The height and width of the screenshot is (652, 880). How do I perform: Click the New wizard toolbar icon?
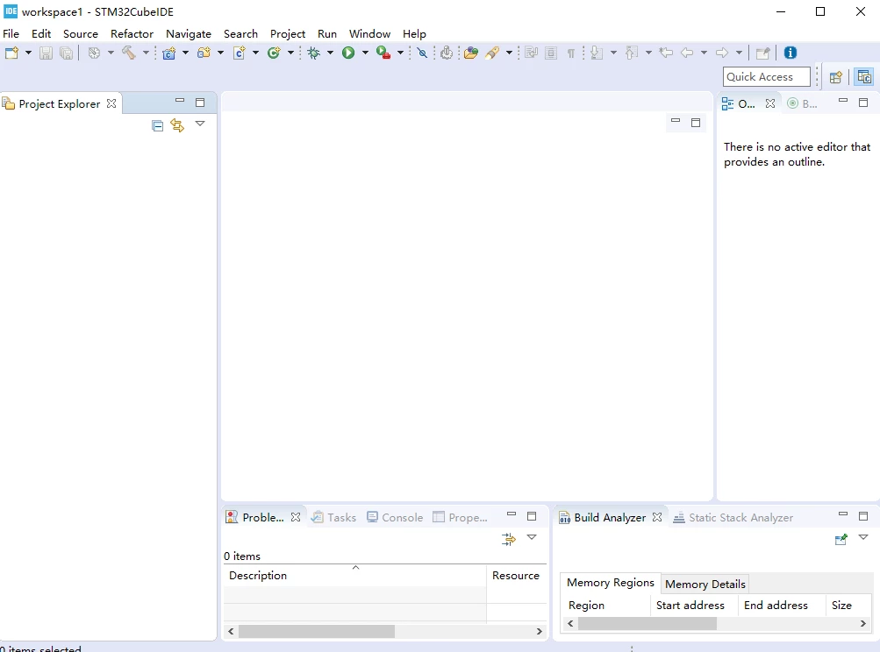click(x=11, y=53)
